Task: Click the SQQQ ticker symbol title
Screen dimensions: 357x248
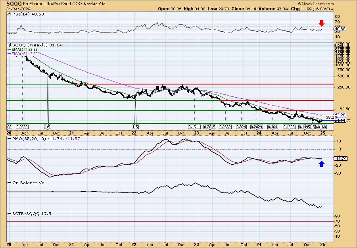Action: click(14, 4)
